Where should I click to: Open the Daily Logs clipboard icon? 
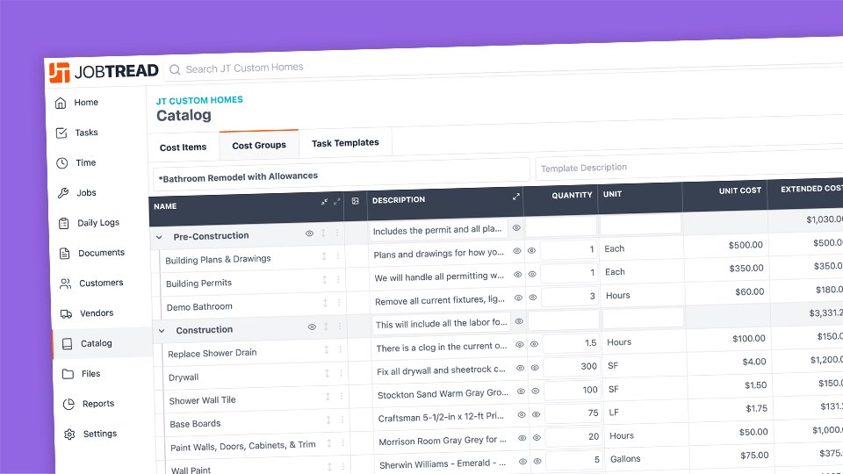(63, 223)
